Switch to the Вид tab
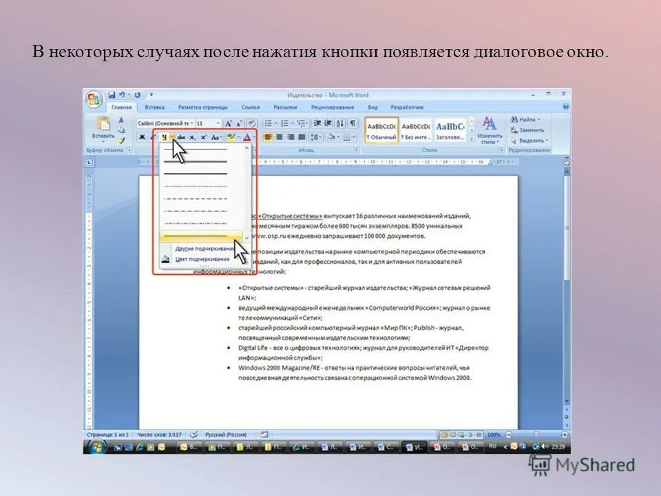 [x=373, y=107]
